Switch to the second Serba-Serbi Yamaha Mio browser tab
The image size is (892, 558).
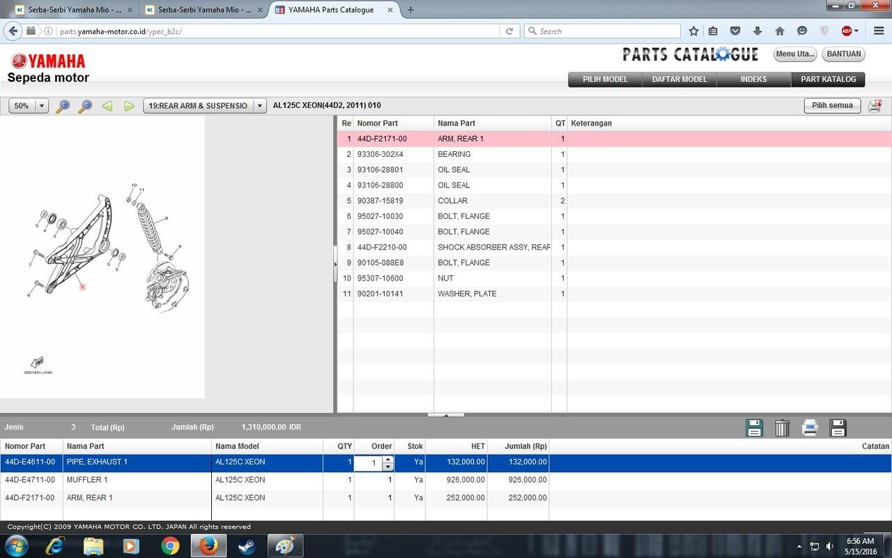click(204, 10)
